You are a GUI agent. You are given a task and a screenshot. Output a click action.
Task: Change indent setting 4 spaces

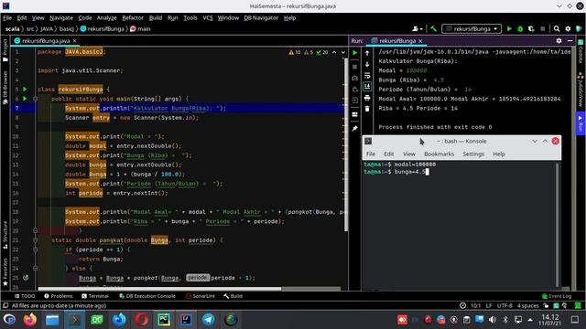click(x=527, y=305)
